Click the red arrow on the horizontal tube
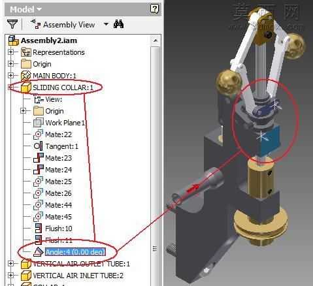 click(193, 188)
